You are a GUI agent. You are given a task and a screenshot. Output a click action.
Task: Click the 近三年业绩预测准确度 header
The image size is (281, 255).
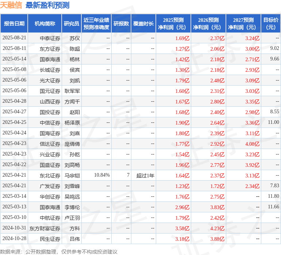[x=96, y=24]
